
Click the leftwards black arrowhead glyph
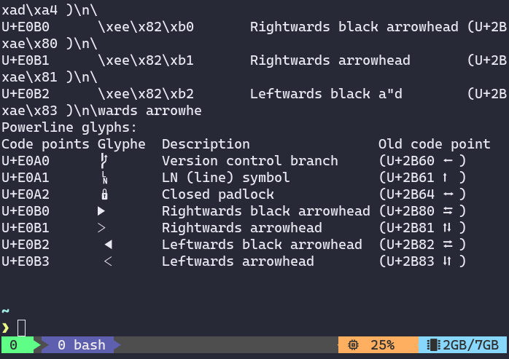(x=108, y=245)
